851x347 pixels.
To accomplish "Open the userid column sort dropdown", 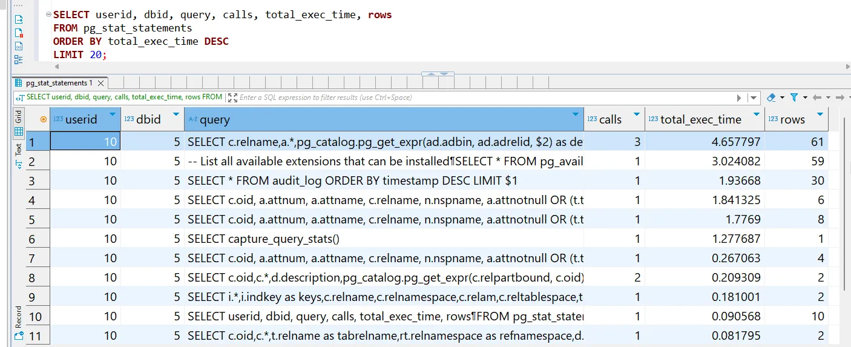I will point(113,114).
